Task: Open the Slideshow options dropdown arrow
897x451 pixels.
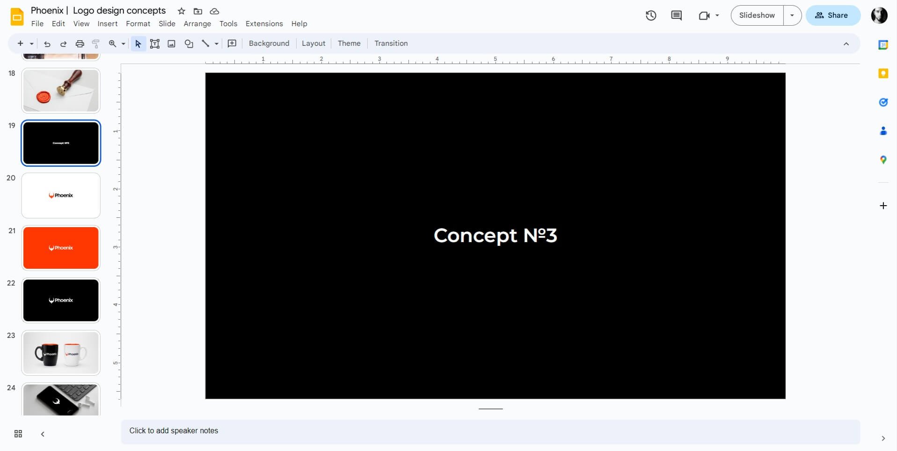Action: (792, 15)
